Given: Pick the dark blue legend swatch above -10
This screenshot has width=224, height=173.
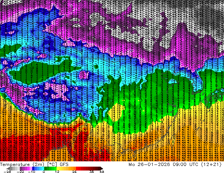Looking at the screenshot, I should click(x=33, y=168).
